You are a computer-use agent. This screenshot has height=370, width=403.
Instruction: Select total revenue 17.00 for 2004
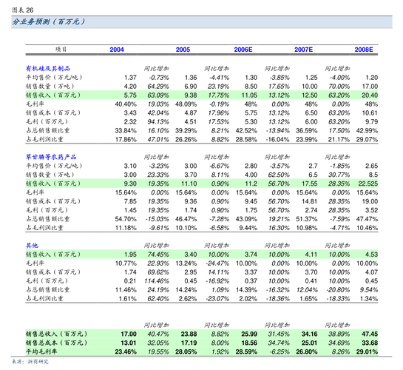pyautogui.click(x=129, y=334)
